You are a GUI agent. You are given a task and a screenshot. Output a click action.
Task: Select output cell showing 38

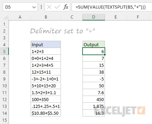click(94, 72)
